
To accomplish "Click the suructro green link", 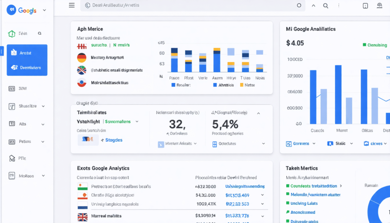I will point(99,45).
